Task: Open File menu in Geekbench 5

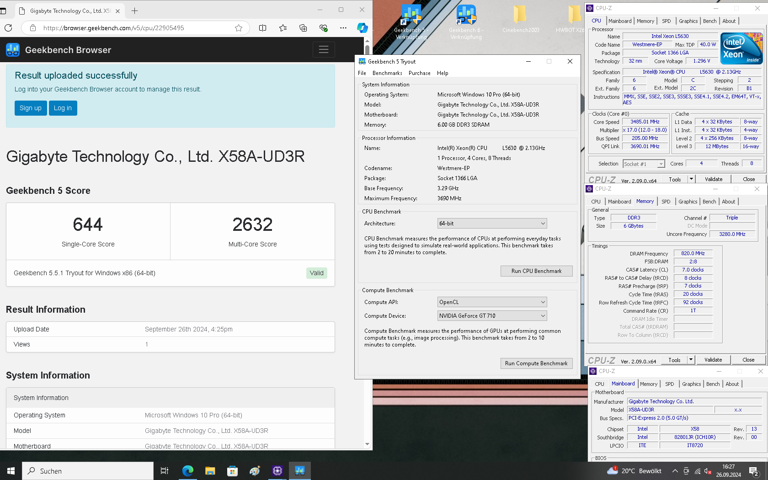Action: [362, 73]
